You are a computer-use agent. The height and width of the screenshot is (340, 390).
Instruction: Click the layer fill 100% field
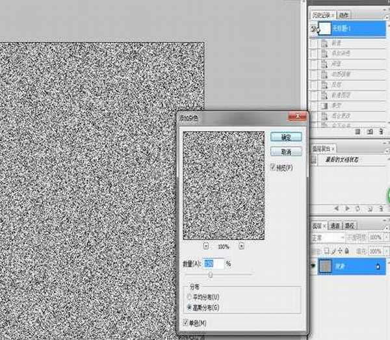377,251
